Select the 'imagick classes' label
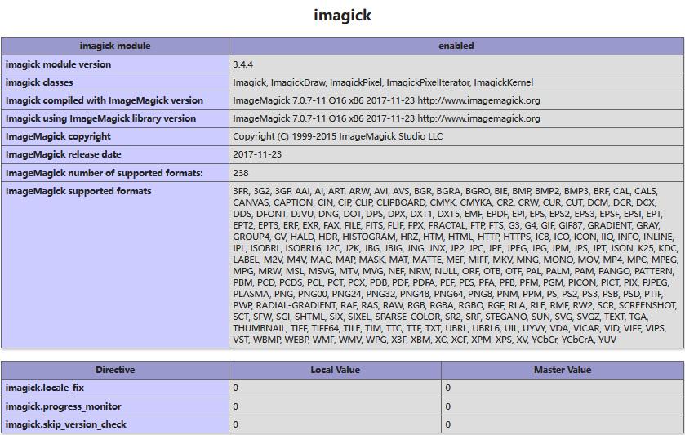Screen dimensions: 685x435 (x=39, y=82)
